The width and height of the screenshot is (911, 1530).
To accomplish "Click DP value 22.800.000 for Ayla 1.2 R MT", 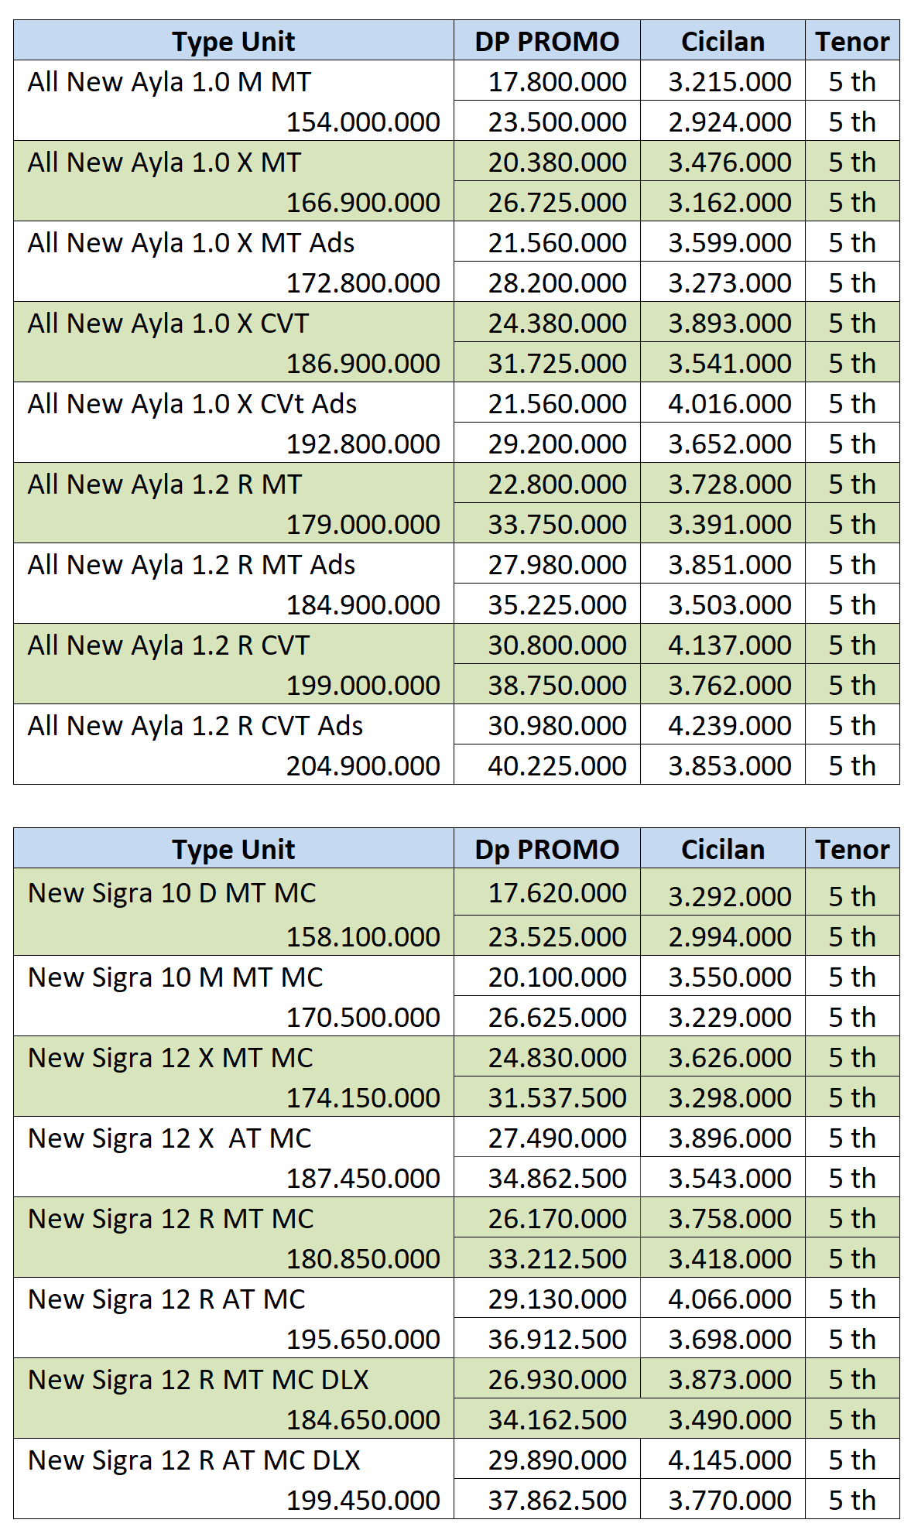I will tap(557, 484).
